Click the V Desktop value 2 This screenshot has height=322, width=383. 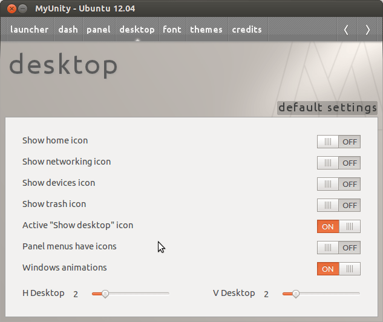click(x=266, y=294)
